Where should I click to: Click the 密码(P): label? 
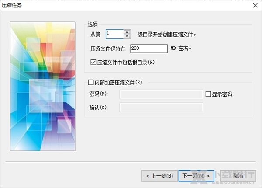pyautogui.click(x=98, y=94)
